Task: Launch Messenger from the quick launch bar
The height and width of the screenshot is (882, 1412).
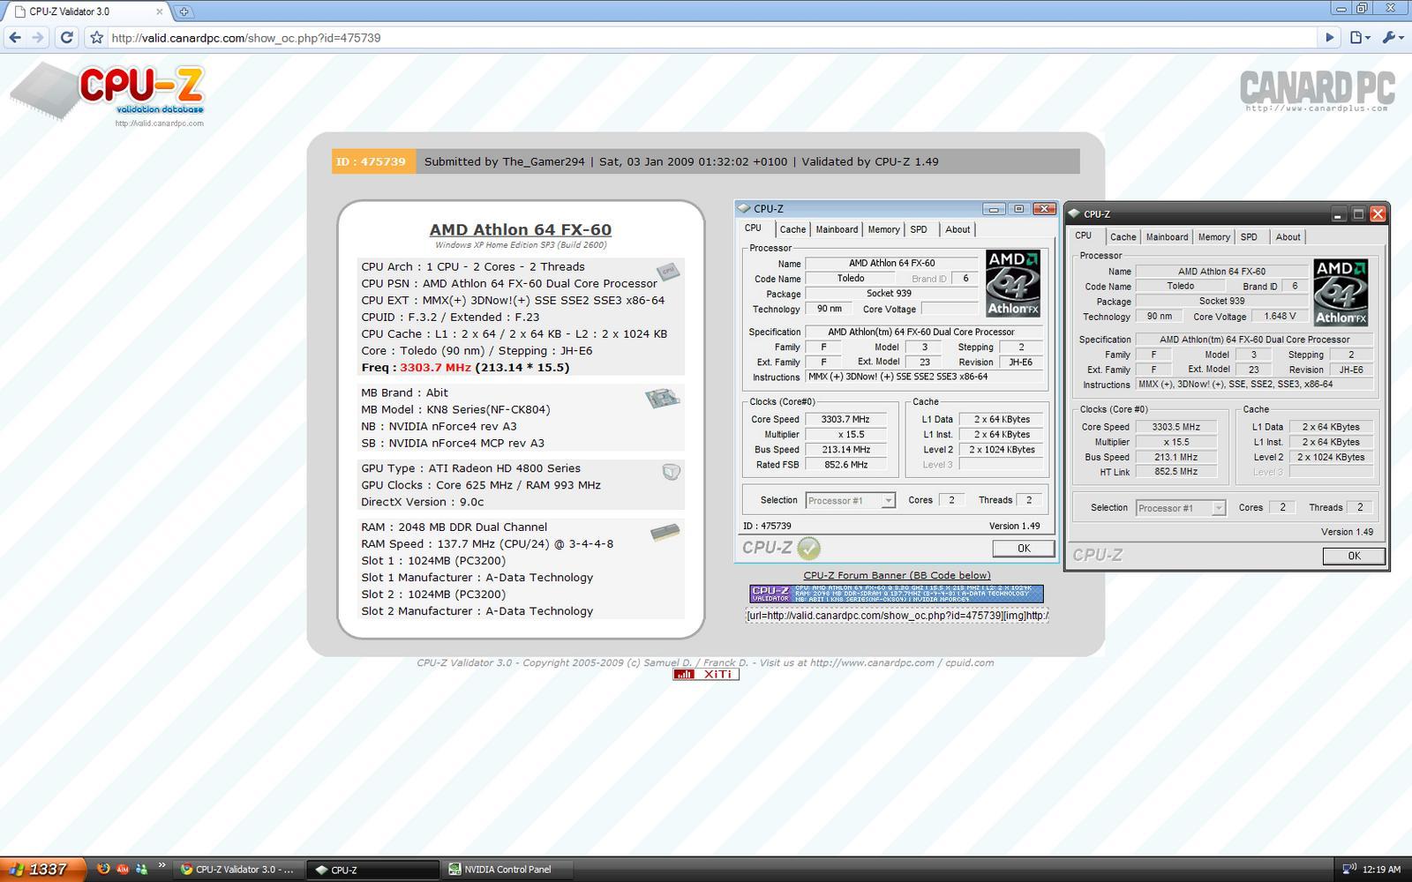Action: (x=141, y=869)
